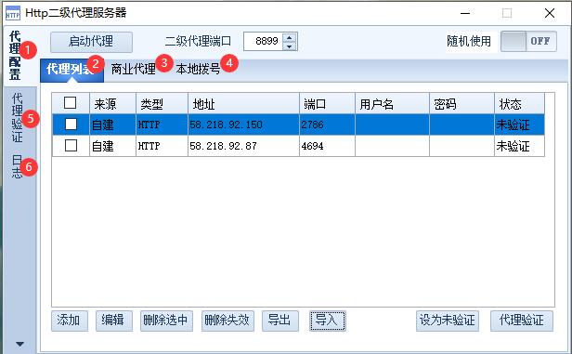Check the box for proxy 58.218.92.150
572x354 pixels.
pyautogui.click(x=71, y=125)
